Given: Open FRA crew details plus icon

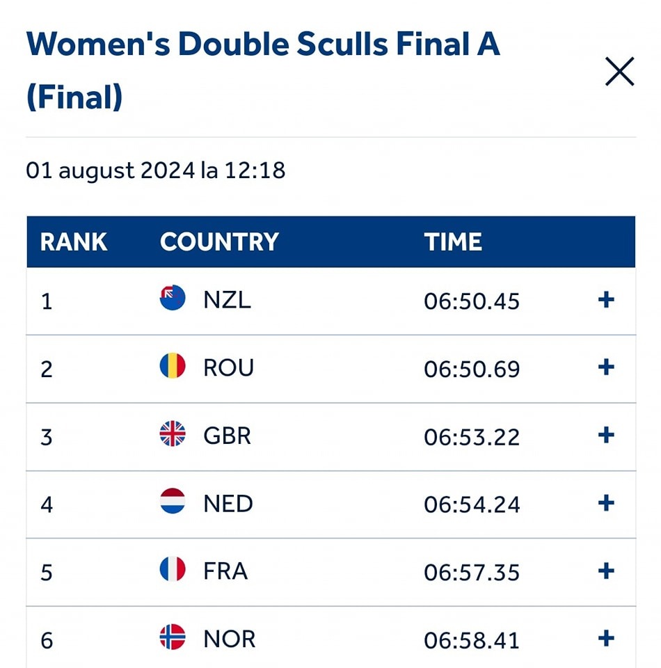Looking at the screenshot, I should coord(606,571).
